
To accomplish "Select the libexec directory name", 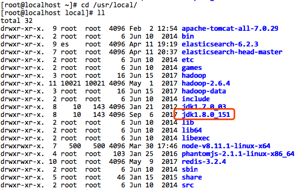I will (x=196, y=138).
